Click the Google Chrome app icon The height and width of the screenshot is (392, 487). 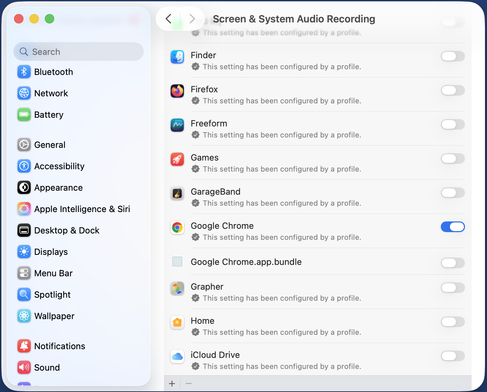pyautogui.click(x=177, y=228)
